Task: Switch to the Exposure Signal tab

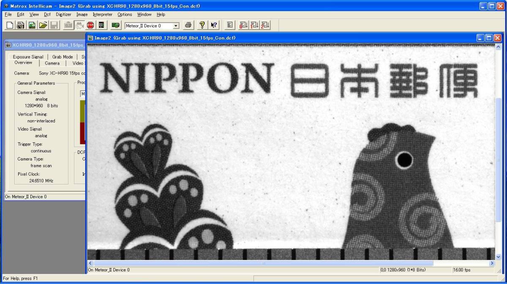Action: 28,57
